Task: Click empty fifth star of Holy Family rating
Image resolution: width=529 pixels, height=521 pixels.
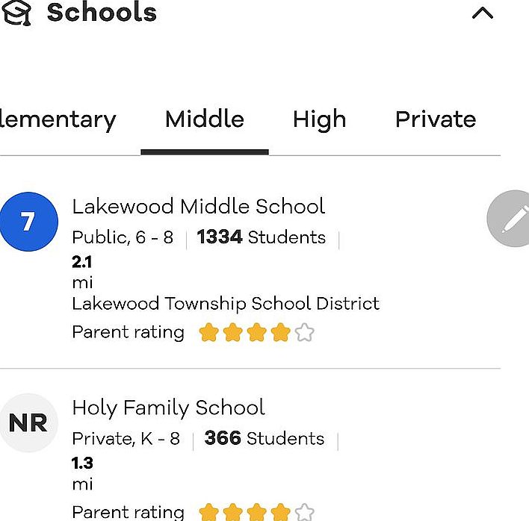Action: coord(305,512)
